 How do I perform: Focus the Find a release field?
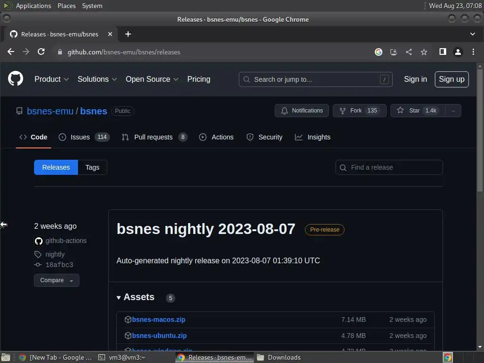pos(389,167)
